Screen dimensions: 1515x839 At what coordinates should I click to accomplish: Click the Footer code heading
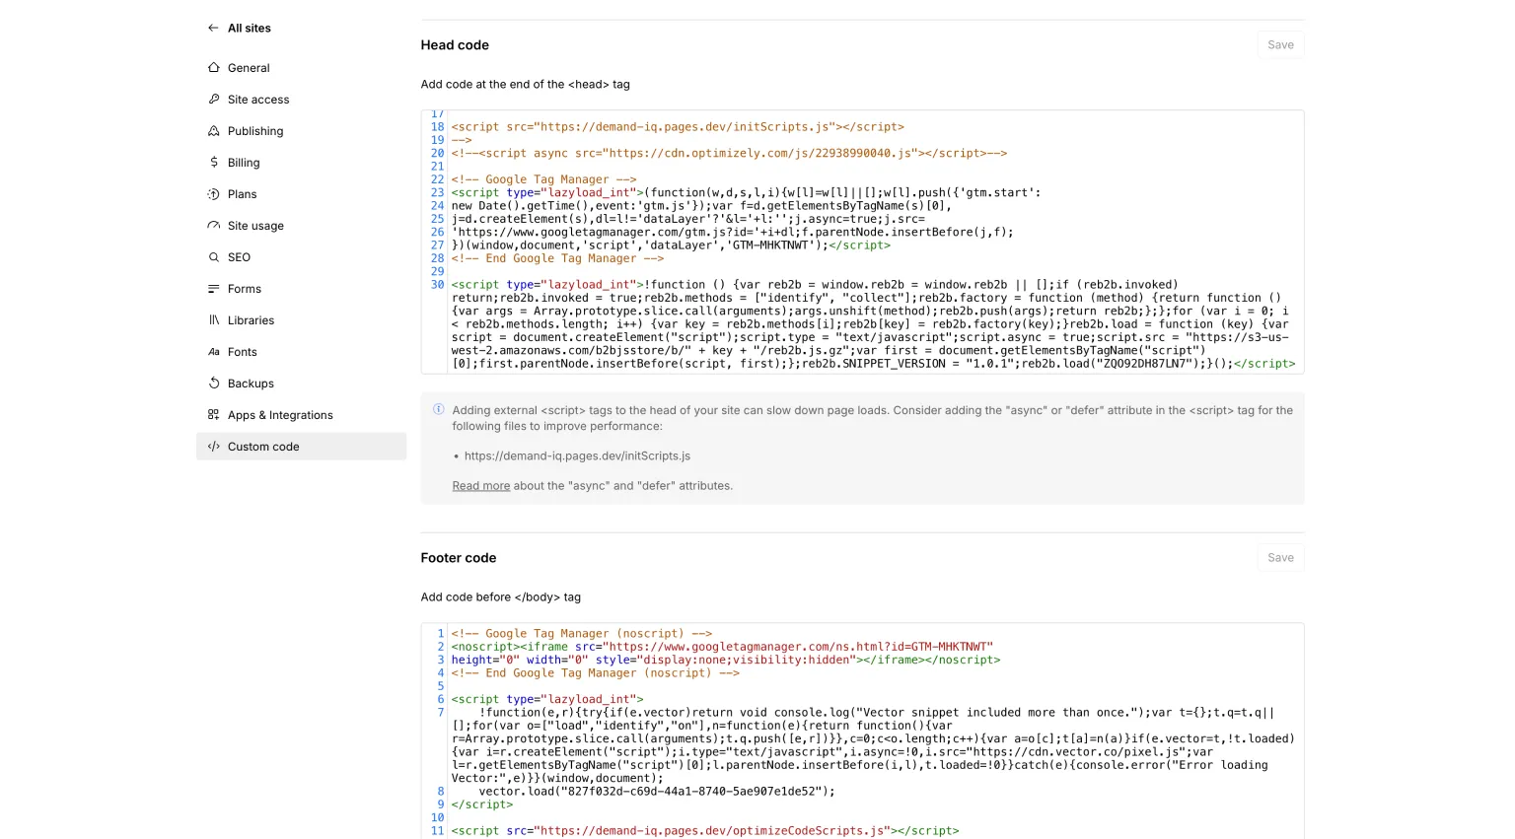click(x=459, y=558)
